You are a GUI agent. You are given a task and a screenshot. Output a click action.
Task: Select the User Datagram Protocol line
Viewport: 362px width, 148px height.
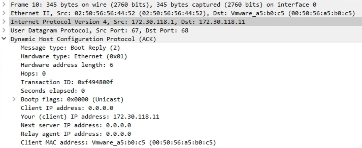pyautogui.click(x=99, y=30)
